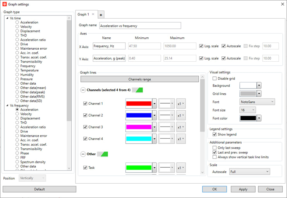Uncheck Channel 1 checkbox
Viewport: 287px width, 198px height.
pos(85,104)
